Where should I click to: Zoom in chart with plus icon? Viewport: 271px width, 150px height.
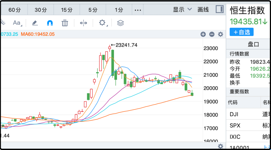tap(203, 34)
